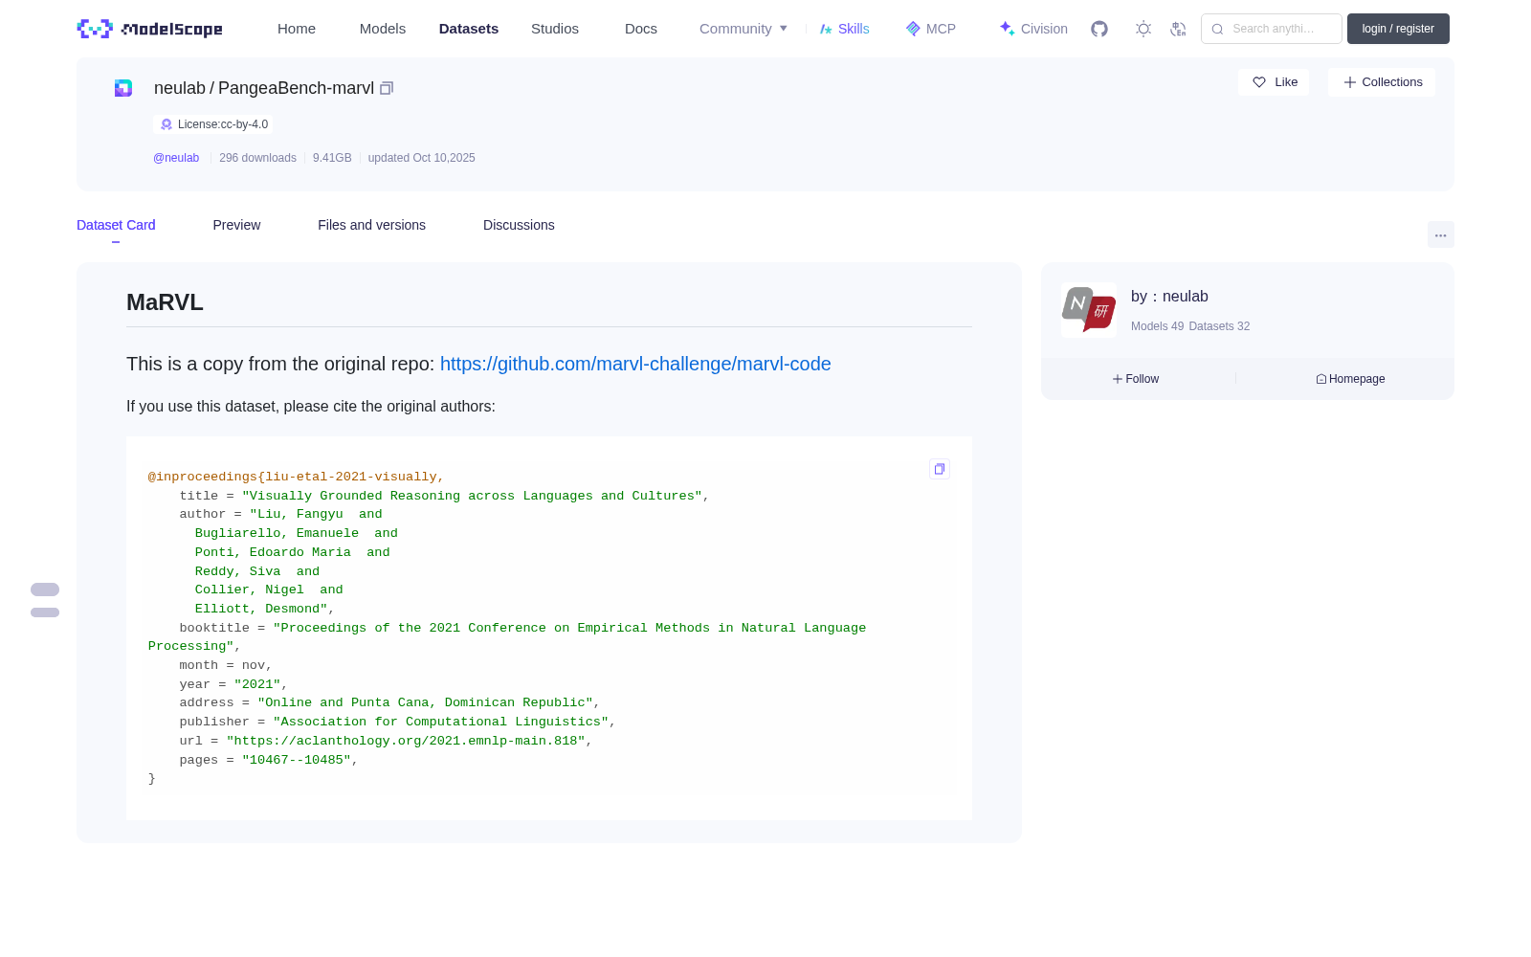Click the Models 49 count

click(1157, 326)
